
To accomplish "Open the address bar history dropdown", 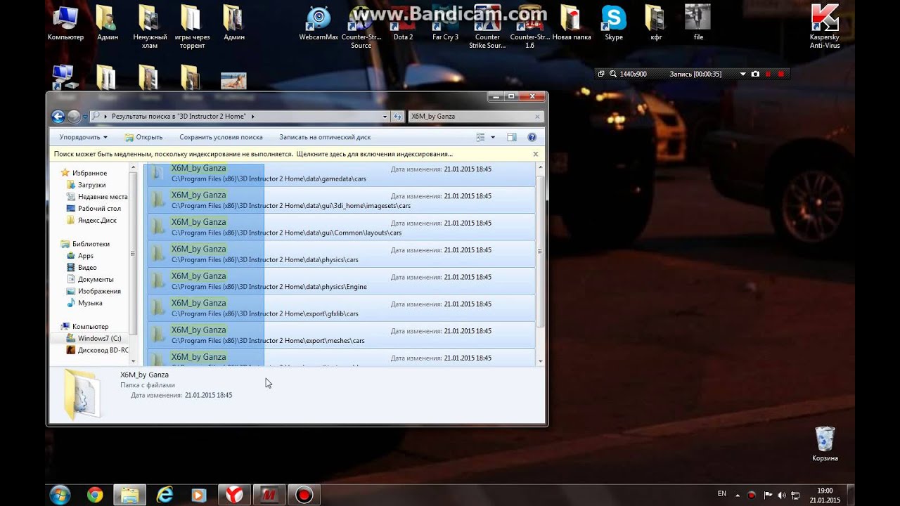I will coord(385,117).
